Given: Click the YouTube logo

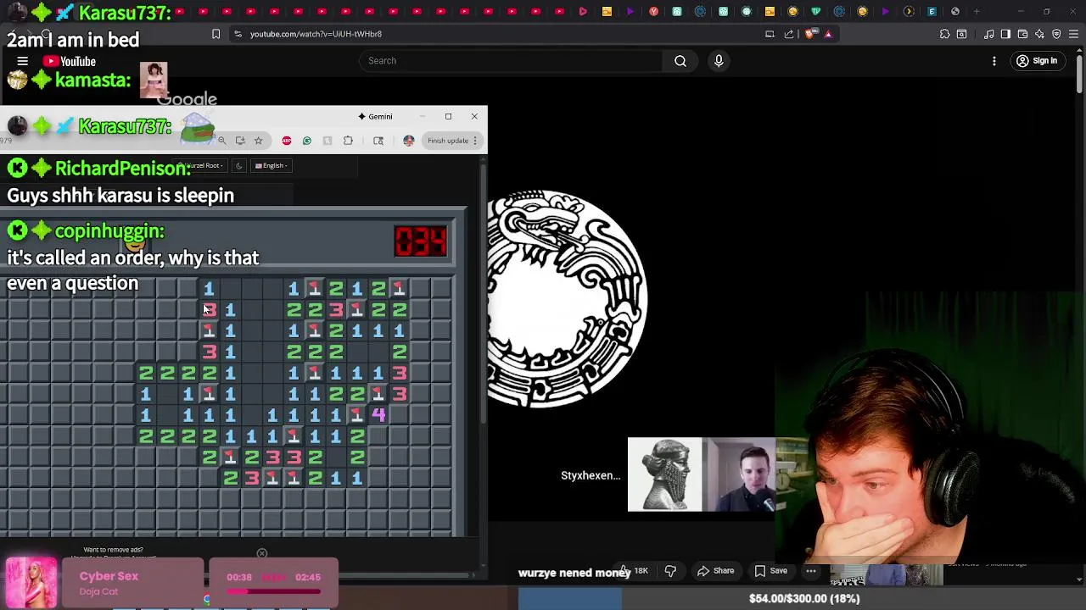Looking at the screenshot, I should [70, 61].
